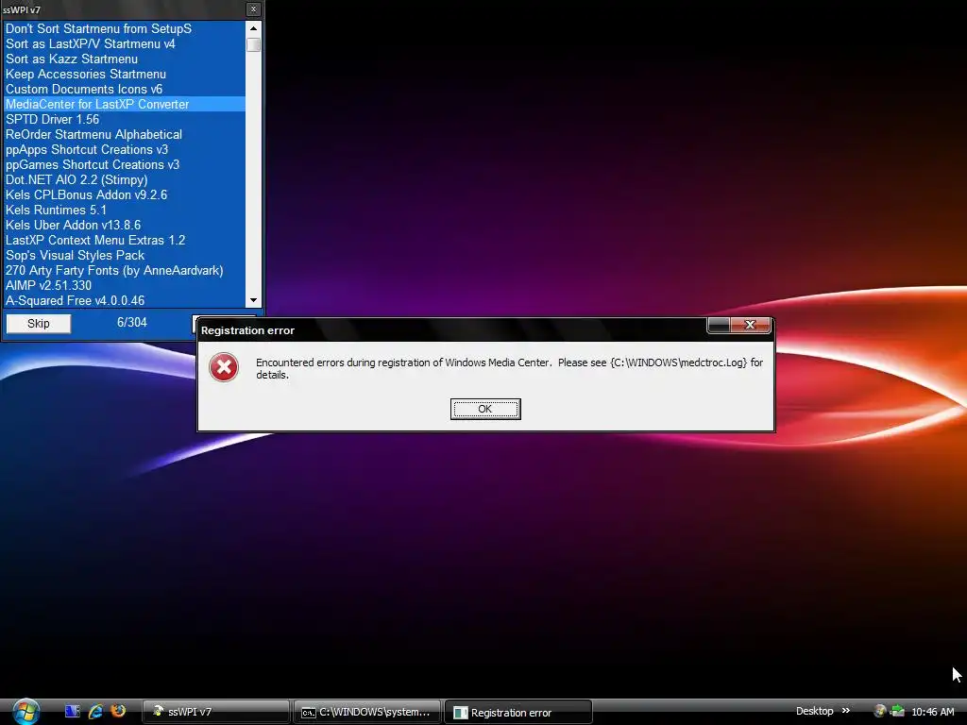The image size is (967, 725).
Task: Select Keep Accessories Startmenu
Action: pos(125,74)
